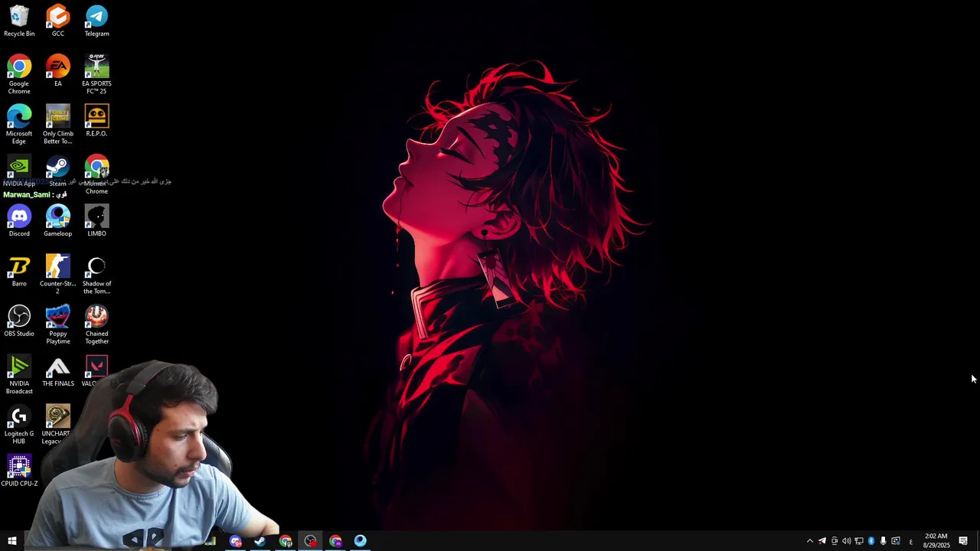Open CPUID CPU-Z desktop shortcut
The image size is (980, 551).
(x=19, y=470)
